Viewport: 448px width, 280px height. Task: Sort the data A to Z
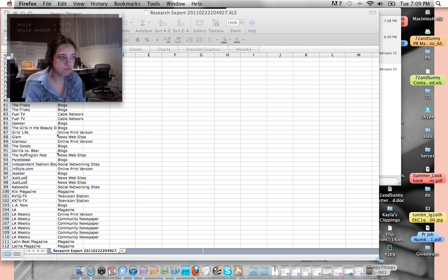162,23
